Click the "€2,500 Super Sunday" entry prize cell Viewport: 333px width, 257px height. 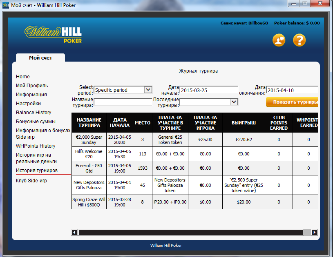click(244, 185)
